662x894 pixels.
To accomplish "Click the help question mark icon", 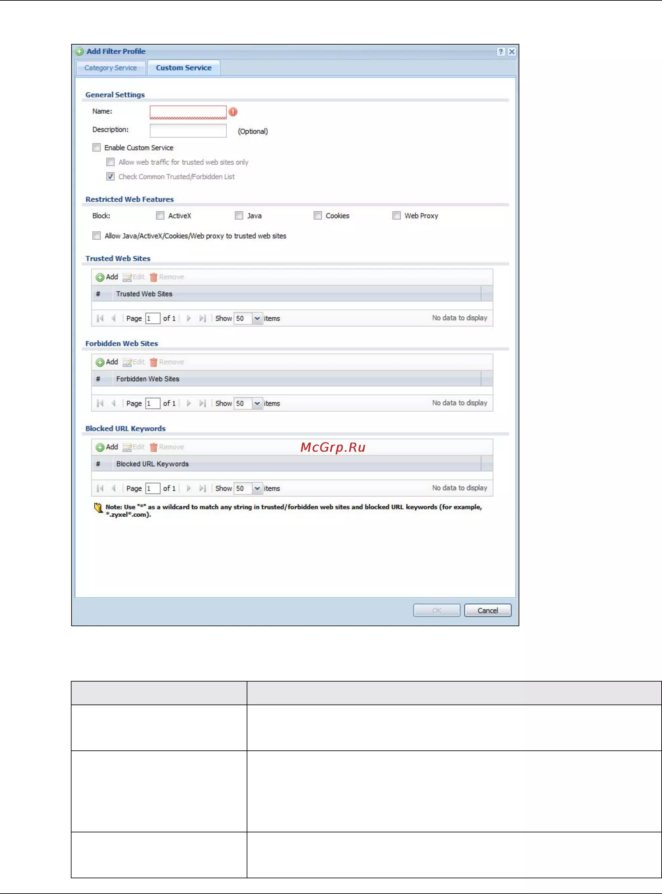I will [501, 52].
